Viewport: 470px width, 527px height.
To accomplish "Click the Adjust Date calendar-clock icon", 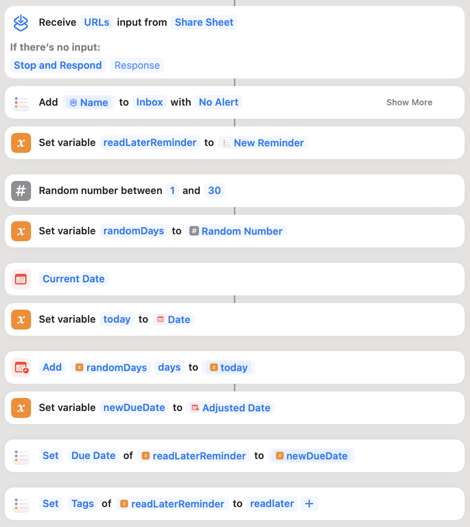I will click(x=21, y=368).
